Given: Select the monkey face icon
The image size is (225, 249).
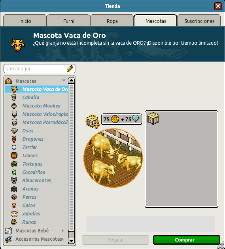Looking at the screenshot, I should [14, 106].
